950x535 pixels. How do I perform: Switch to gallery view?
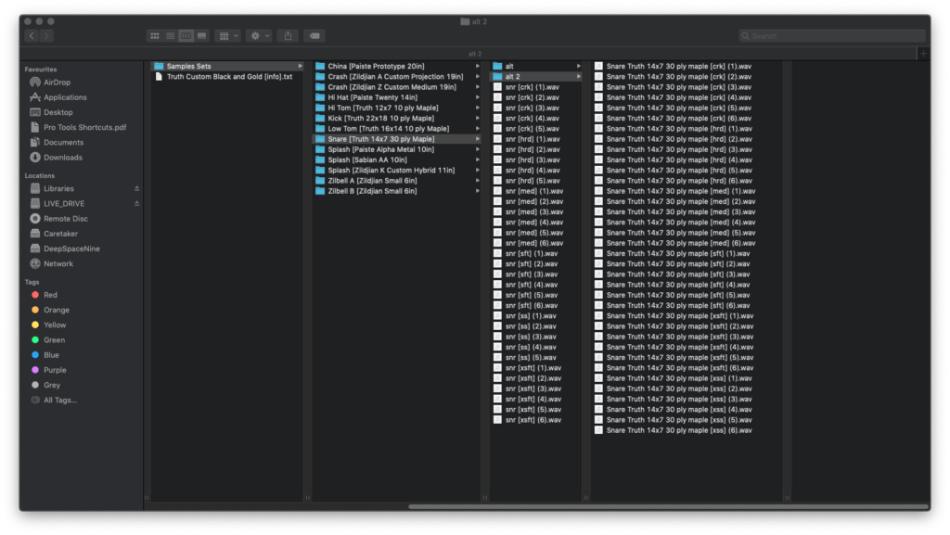point(201,35)
